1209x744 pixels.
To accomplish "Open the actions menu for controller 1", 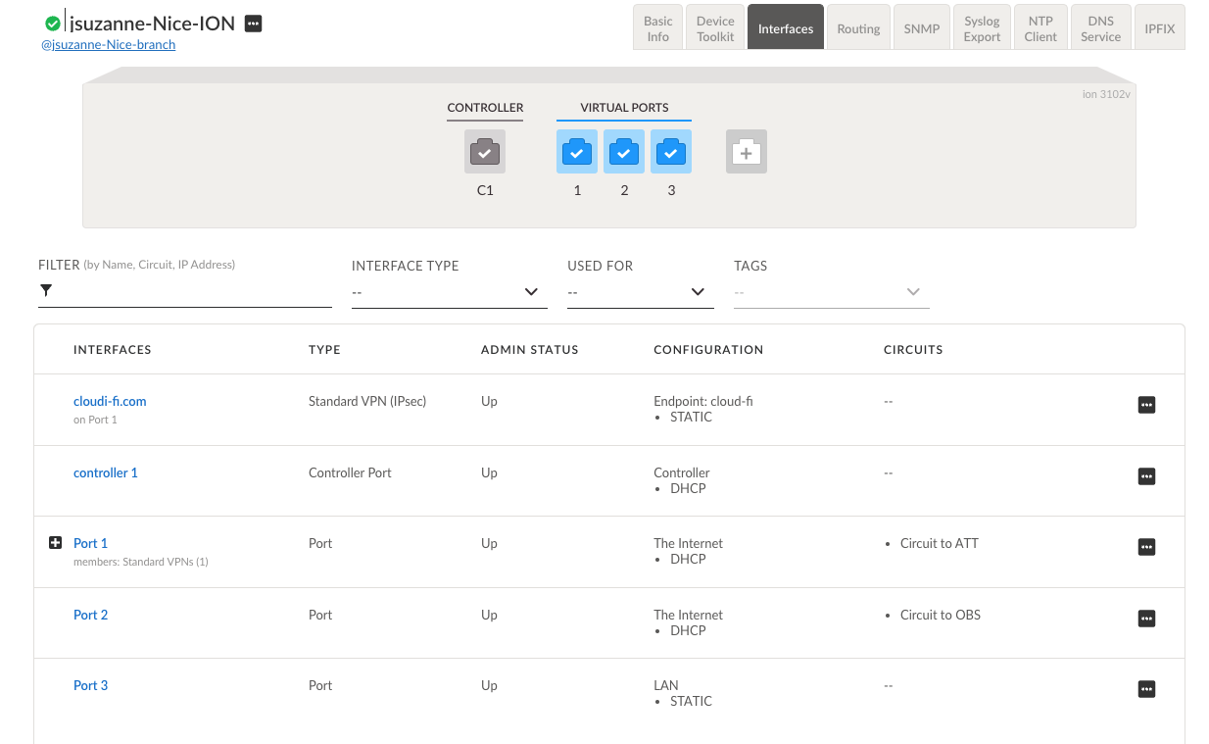I will 1146,475.
